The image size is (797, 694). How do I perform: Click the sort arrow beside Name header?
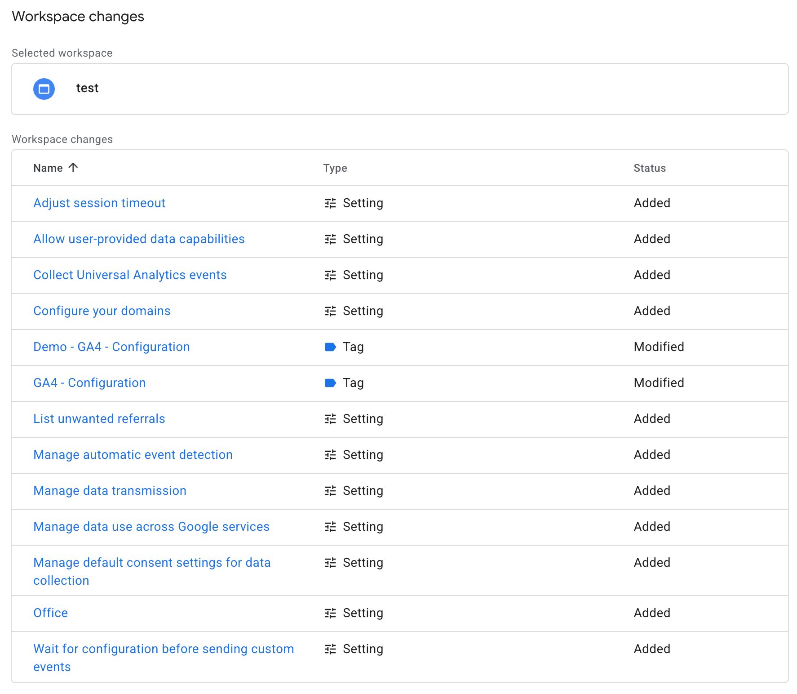73,168
